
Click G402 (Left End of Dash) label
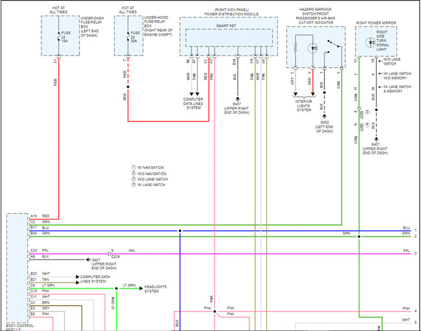click(x=324, y=127)
